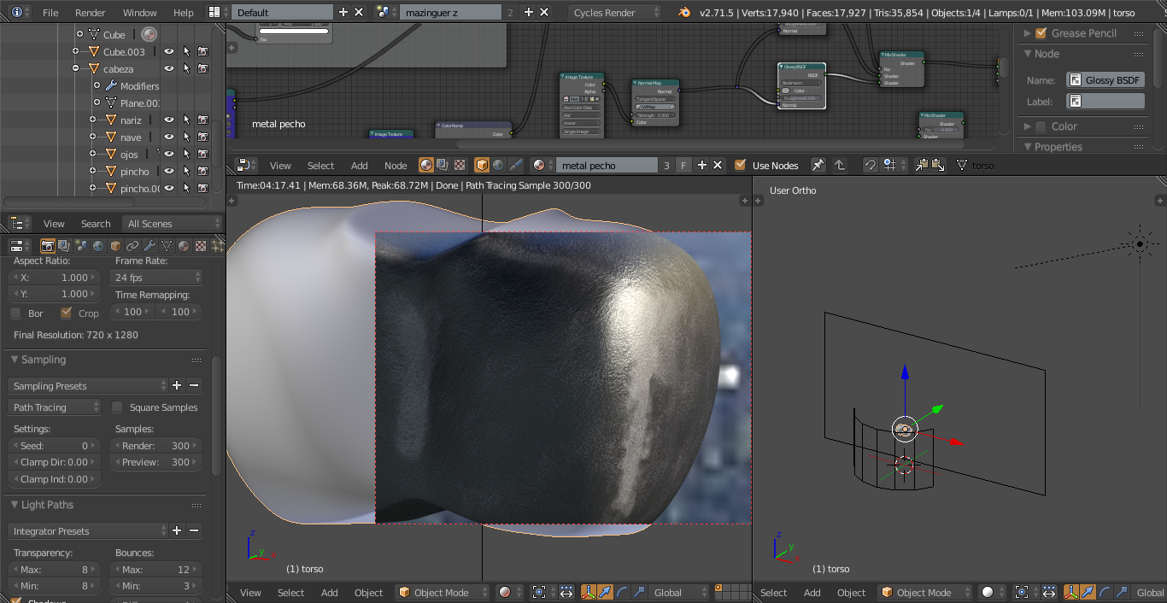Screen dimensions: 1167x603
Task: Open the Material properties tab (sphere icon)
Action: pyautogui.click(x=184, y=246)
